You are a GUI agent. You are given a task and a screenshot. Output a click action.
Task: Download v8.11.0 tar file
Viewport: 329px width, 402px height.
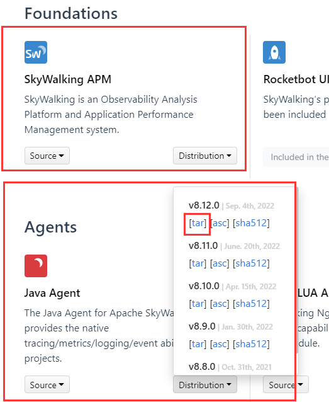pos(198,263)
